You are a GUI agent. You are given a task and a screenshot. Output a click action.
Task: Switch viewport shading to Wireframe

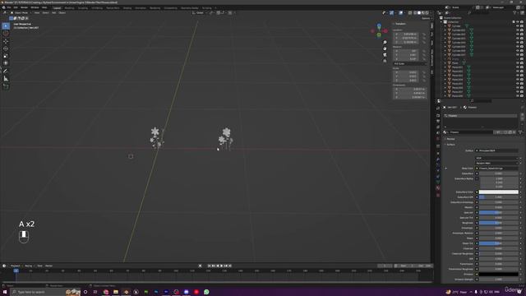415,13
